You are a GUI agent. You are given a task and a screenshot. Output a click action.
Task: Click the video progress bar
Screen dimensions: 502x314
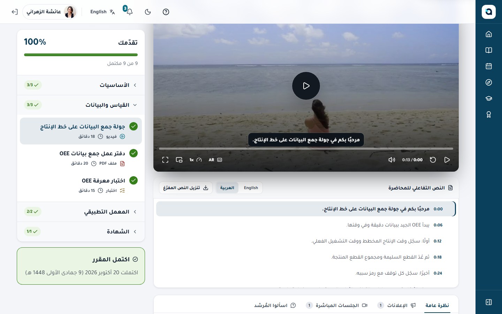[x=306, y=149]
